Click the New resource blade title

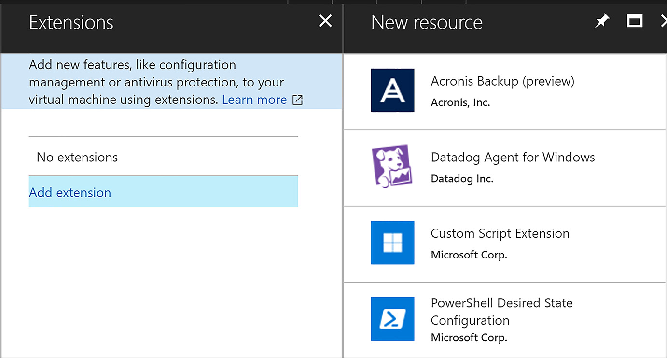427,22
